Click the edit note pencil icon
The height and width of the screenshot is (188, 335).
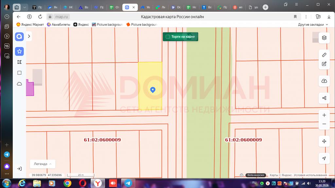click(x=324, y=64)
